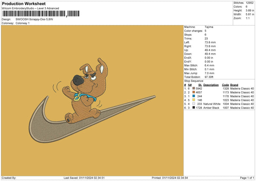Screen dimensions: 256x181
Task: Click the Max Jump value 7.0 mm
Action: (x=209, y=73)
